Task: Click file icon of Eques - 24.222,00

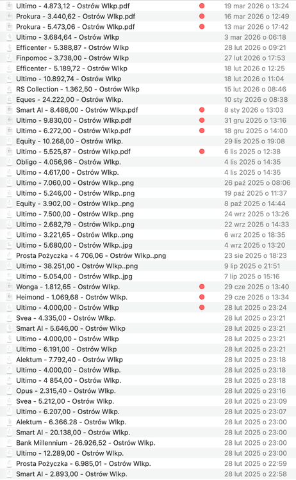Action: 10,99
